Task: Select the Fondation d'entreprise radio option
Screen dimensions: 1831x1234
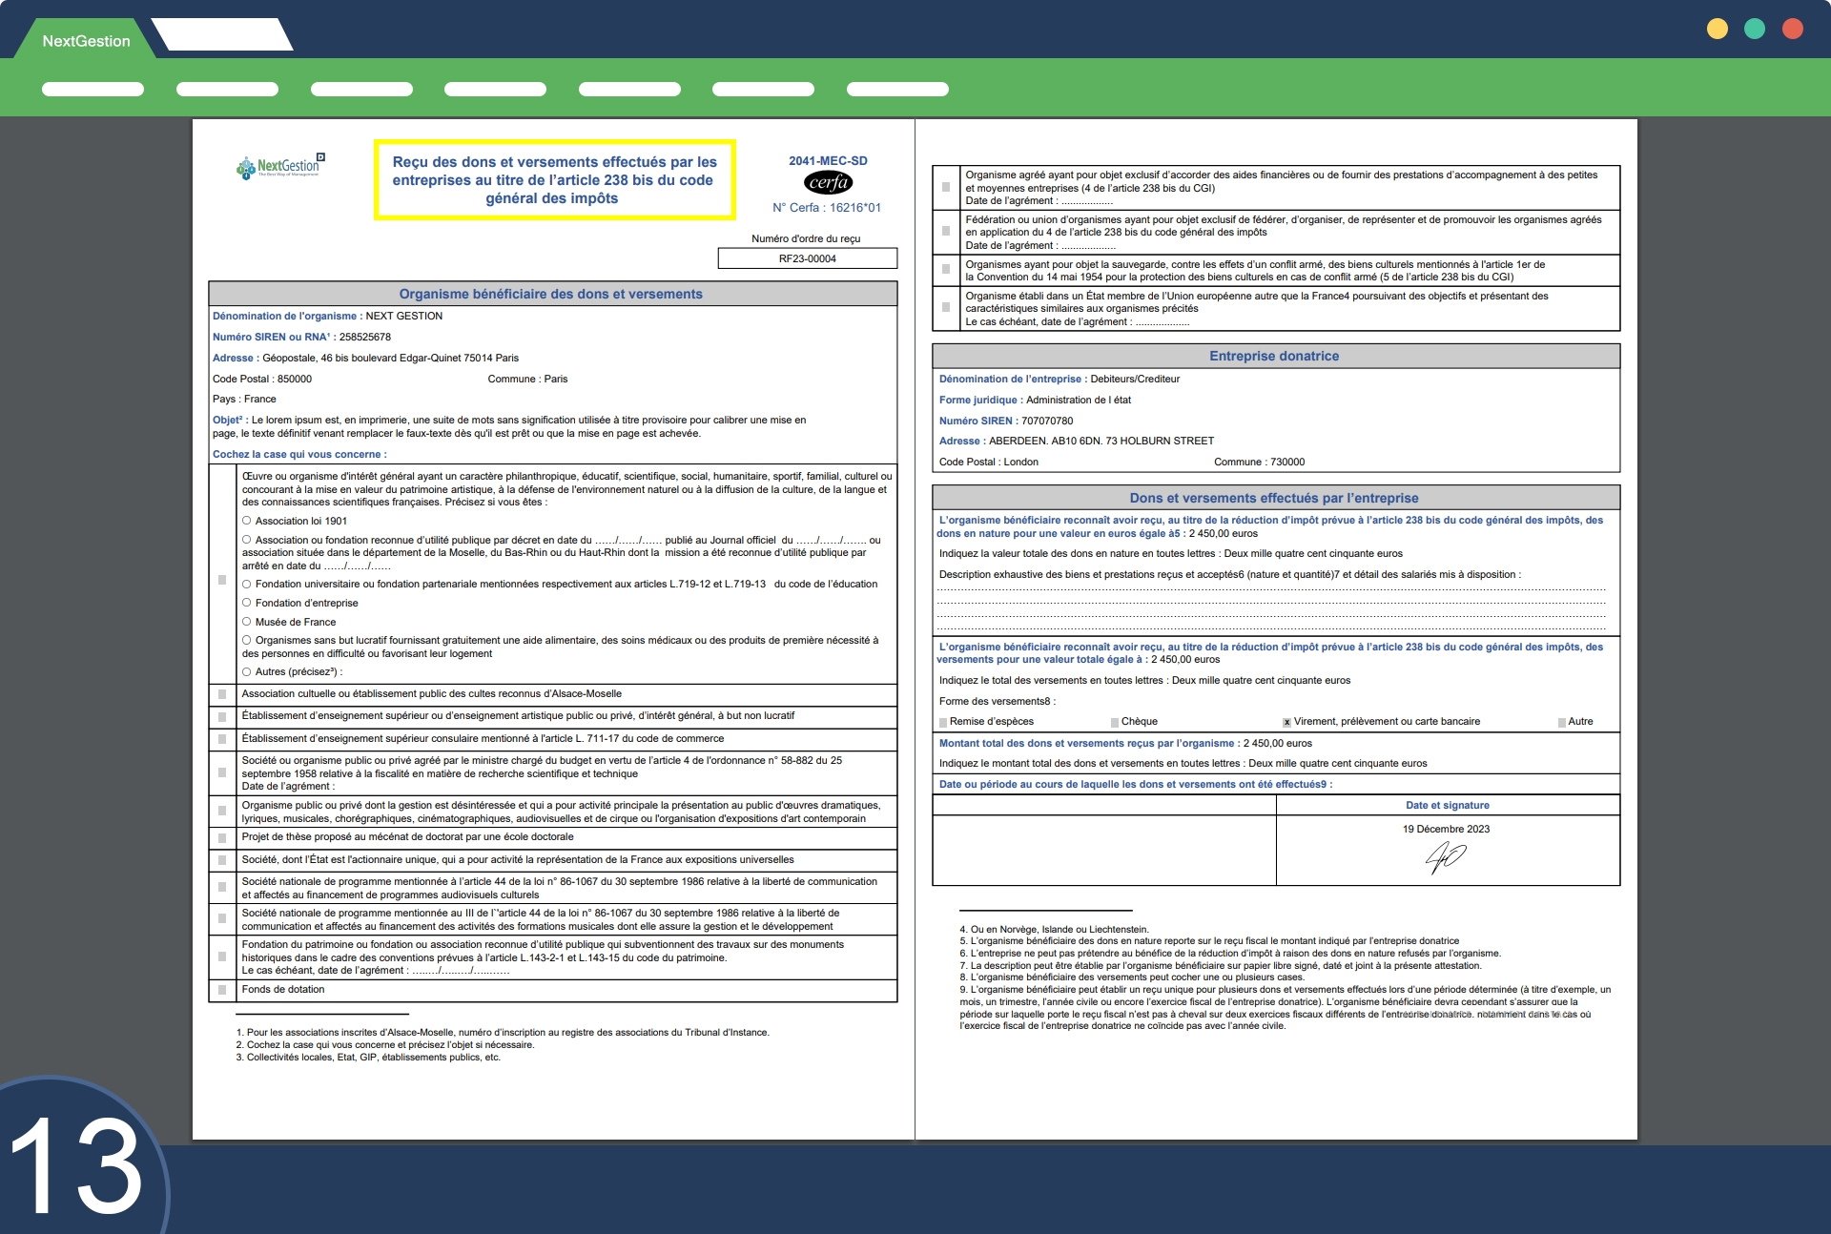Action: pos(247,603)
